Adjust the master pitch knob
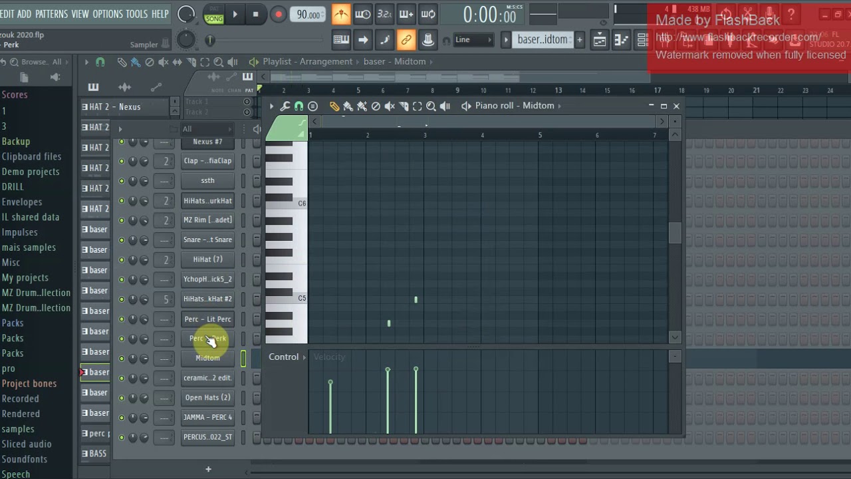 click(x=186, y=40)
